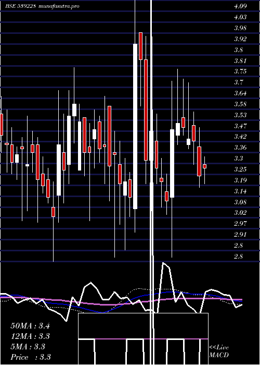Viewport: 260px width, 365px height.
Task: Click the 2.91 price level label
Action: (x=240, y=235)
